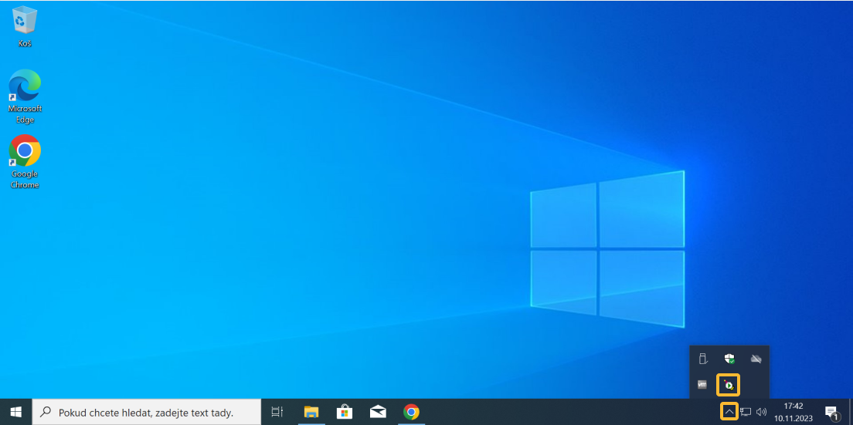Image resolution: width=853 pixels, height=425 pixels.
Task: Click the highlighted green play tray icon
Action: (x=729, y=383)
